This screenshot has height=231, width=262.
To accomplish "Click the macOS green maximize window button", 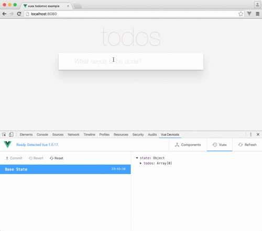I will (15, 5).
